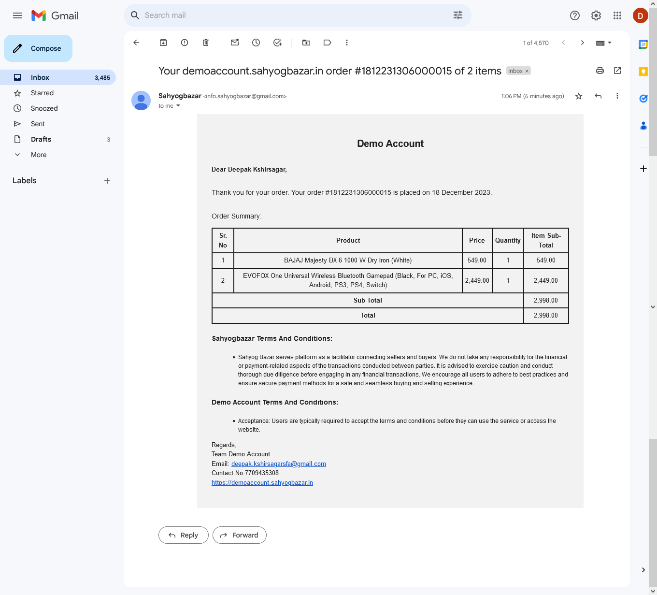Compose a new email
This screenshot has width=657, height=595.
pyautogui.click(x=38, y=48)
